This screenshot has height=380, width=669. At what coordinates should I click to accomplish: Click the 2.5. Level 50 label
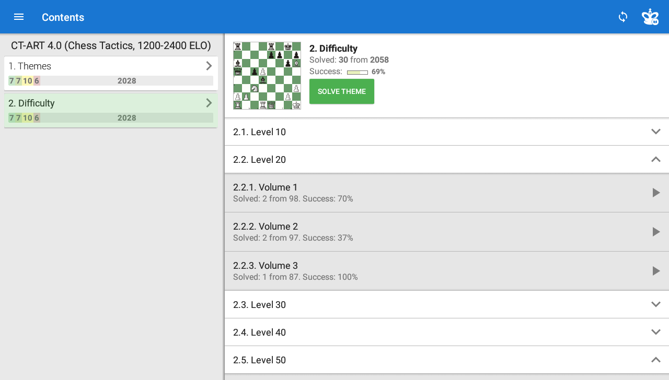259,360
